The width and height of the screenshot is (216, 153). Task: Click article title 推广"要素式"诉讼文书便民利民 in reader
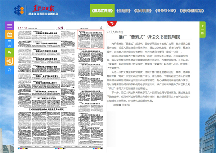tap(149, 37)
